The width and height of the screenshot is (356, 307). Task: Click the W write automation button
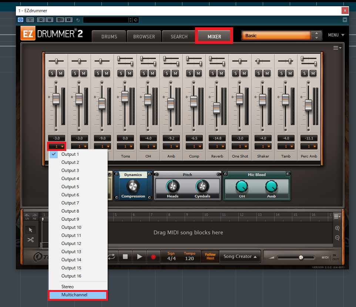(x=49, y=20)
